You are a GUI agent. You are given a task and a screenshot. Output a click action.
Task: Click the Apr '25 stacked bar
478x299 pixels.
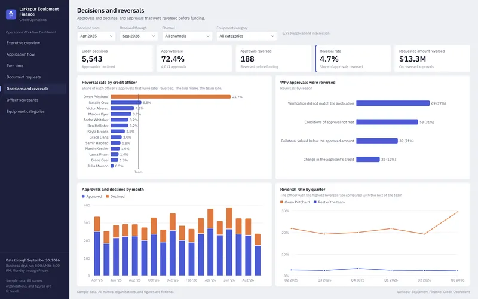(97, 246)
